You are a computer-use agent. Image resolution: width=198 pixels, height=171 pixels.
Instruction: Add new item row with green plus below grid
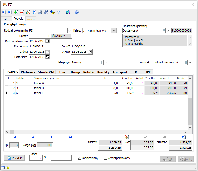point(89,137)
